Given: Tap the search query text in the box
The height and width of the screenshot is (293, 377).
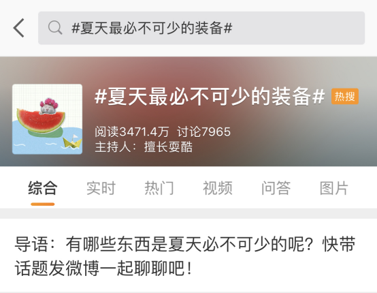Looking at the screenshot, I should coord(152,28).
